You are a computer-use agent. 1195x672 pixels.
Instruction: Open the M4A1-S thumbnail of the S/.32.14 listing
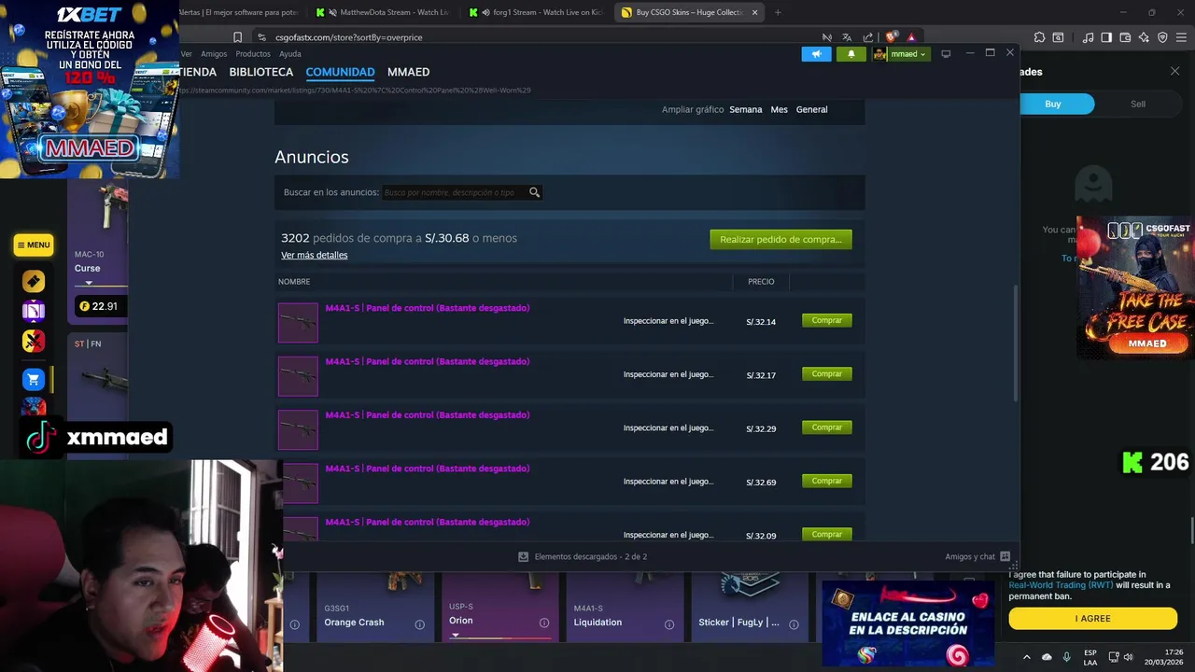pos(298,323)
